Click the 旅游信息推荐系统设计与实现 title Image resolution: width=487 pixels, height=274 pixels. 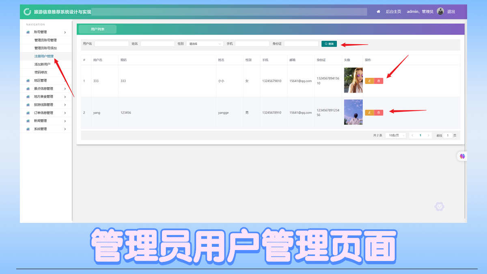pos(62,12)
